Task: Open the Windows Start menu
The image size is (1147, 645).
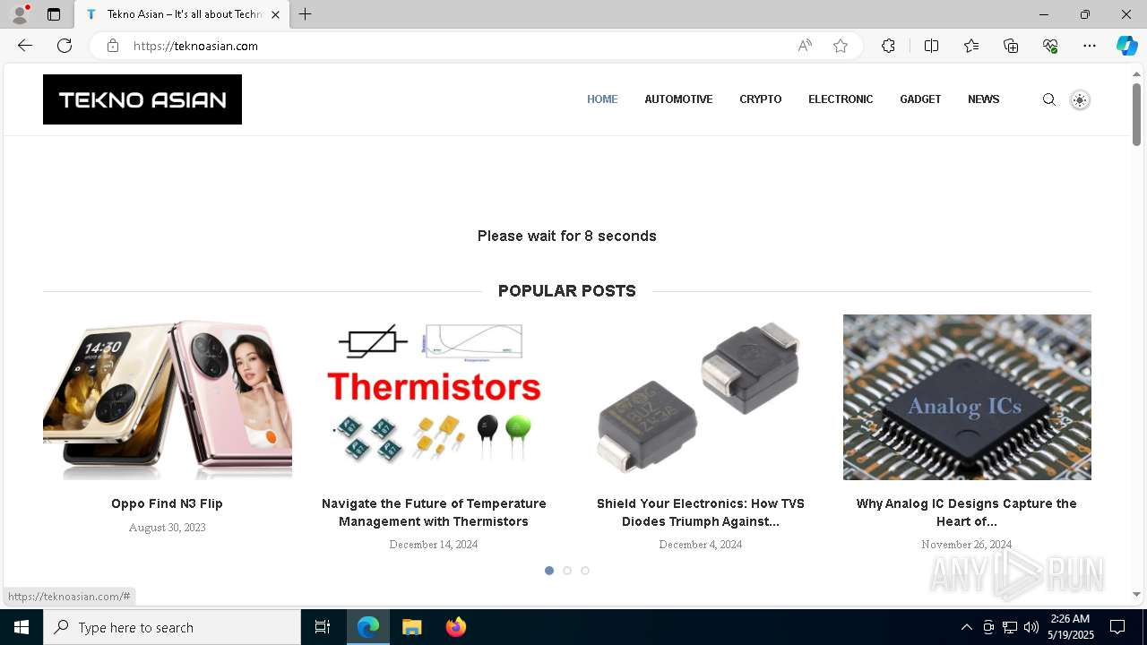Action: tap(22, 627)
